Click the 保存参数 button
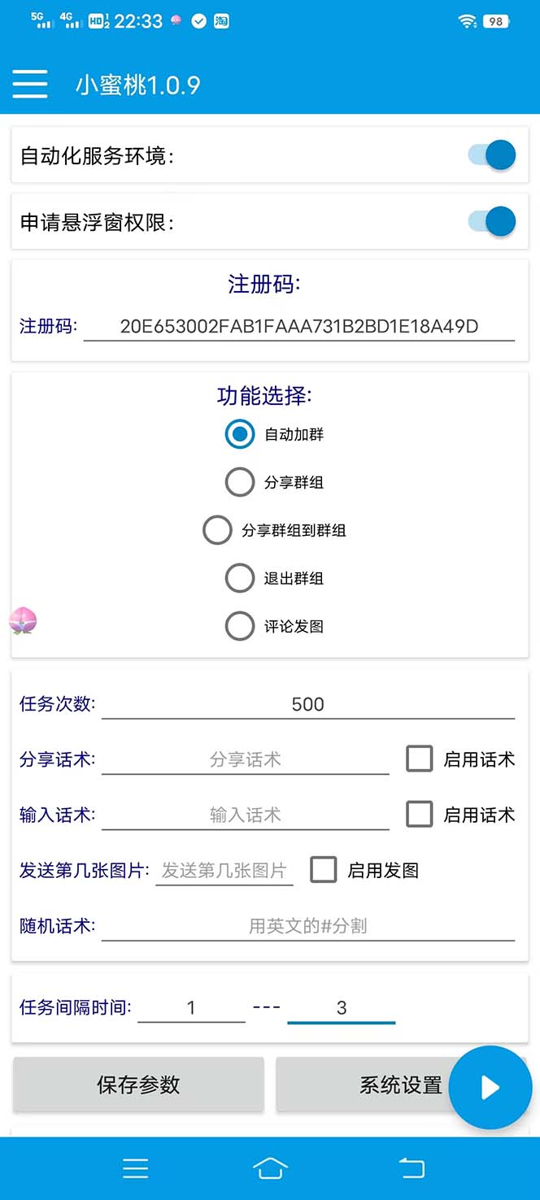This screenshot has height=1200, width=540. click(137, 1085)
